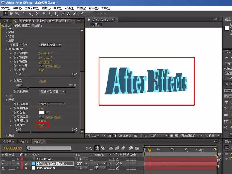Select the Eraser tool
Viewport: 232px width, 174px height.
tap(75, 14)
